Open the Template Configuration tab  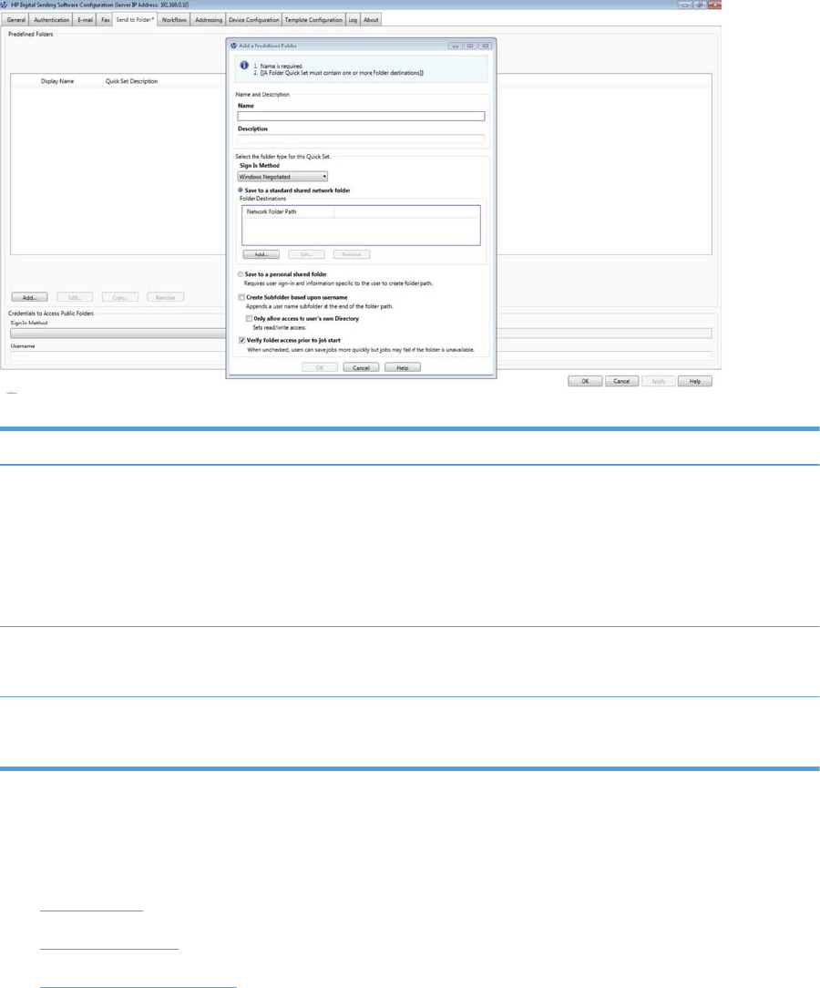click(313, 19)
